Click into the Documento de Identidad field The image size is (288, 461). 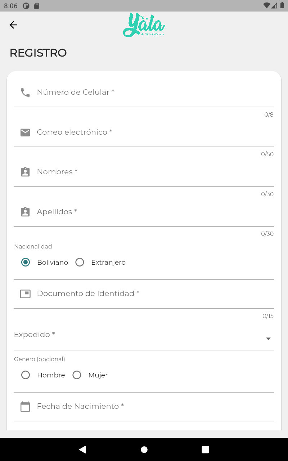pyautogui.click(x=144, y=294)
